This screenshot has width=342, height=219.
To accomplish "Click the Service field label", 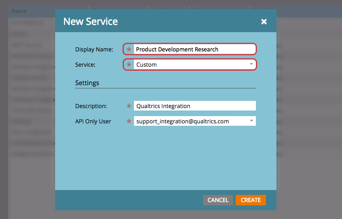I will pos(85,64).
